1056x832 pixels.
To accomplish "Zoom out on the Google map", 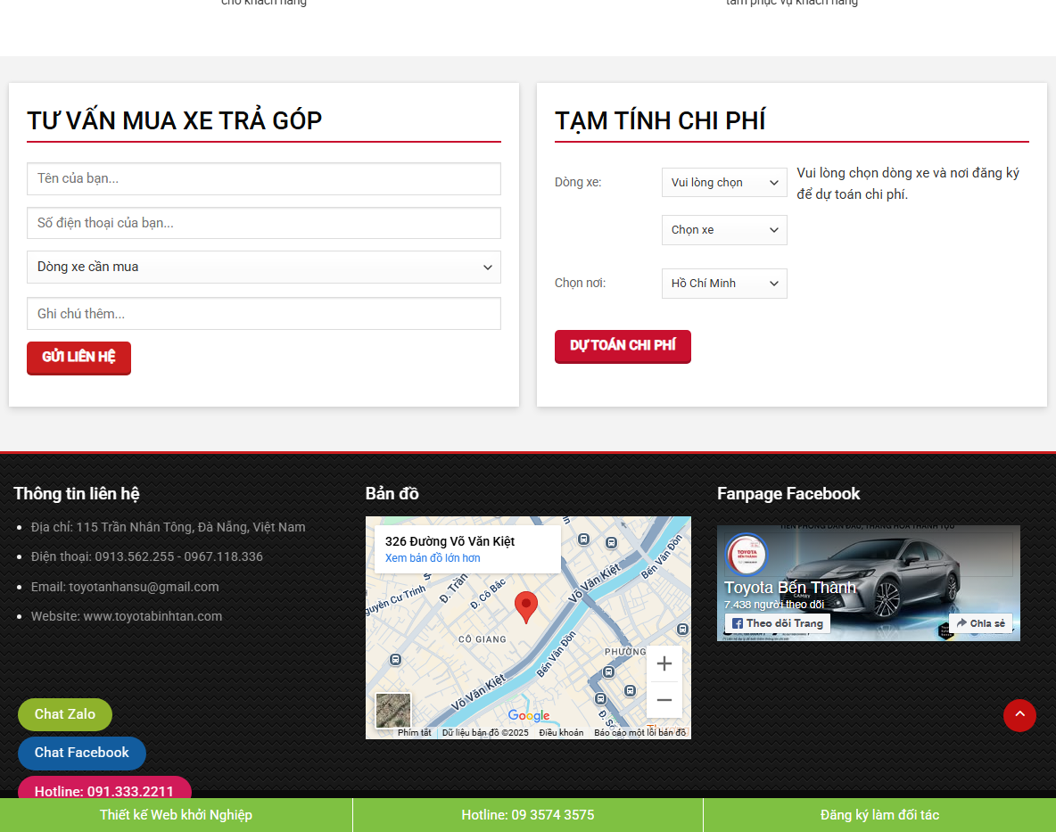I will [664, 700].
